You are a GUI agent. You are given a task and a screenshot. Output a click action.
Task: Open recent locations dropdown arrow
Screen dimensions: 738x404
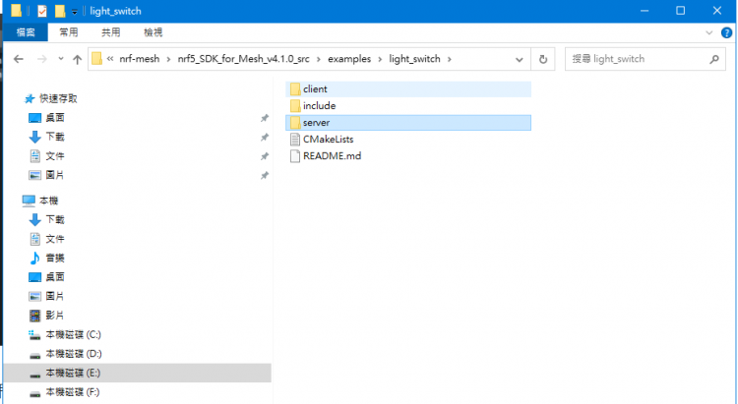pyautogui.click(x=59, y=59)
